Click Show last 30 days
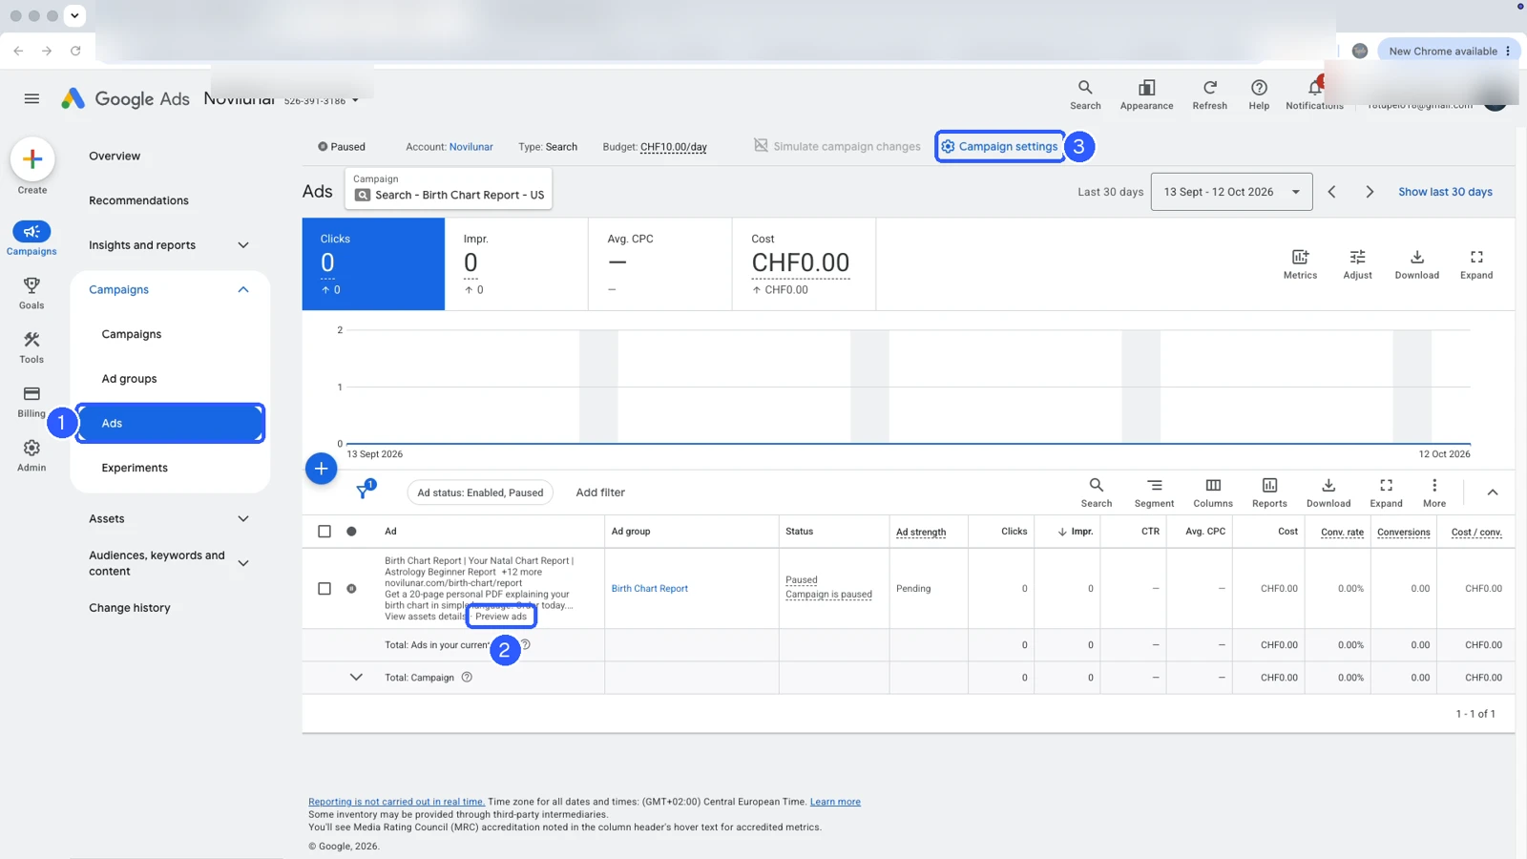 coord(1445,192)
